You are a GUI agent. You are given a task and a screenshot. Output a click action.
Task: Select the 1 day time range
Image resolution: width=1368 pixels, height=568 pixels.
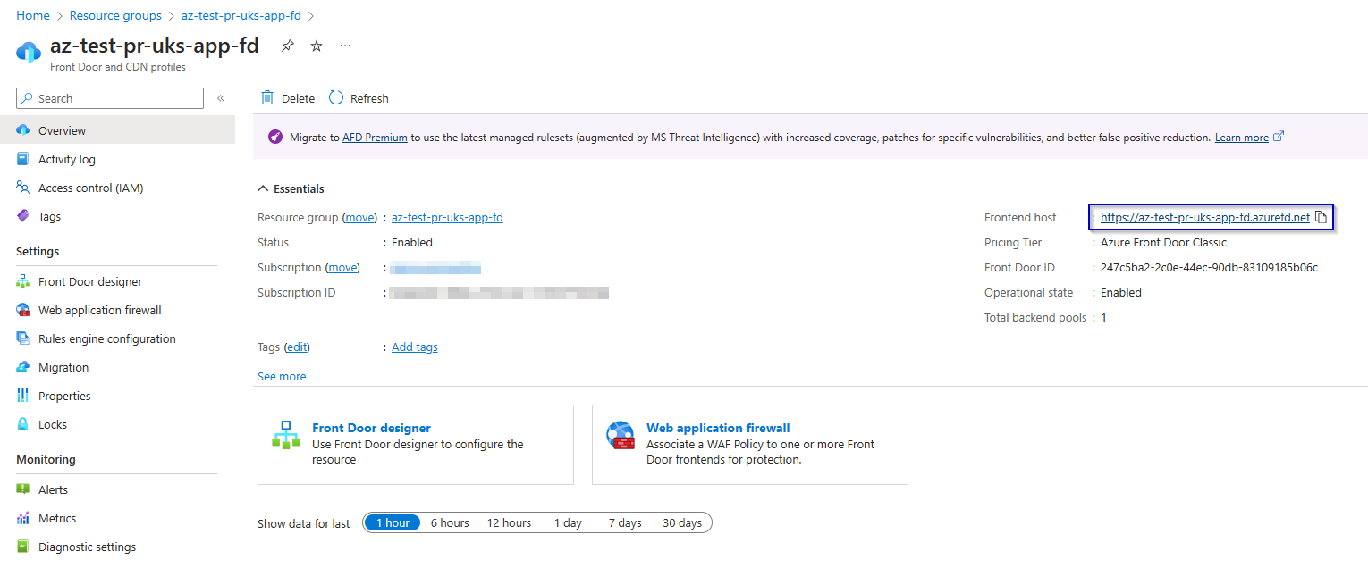(568, 522)
